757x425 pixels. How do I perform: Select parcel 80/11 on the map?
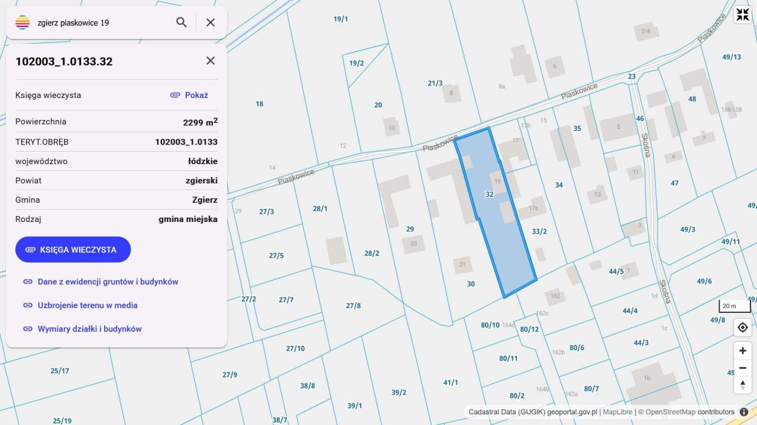click(509, 358)
